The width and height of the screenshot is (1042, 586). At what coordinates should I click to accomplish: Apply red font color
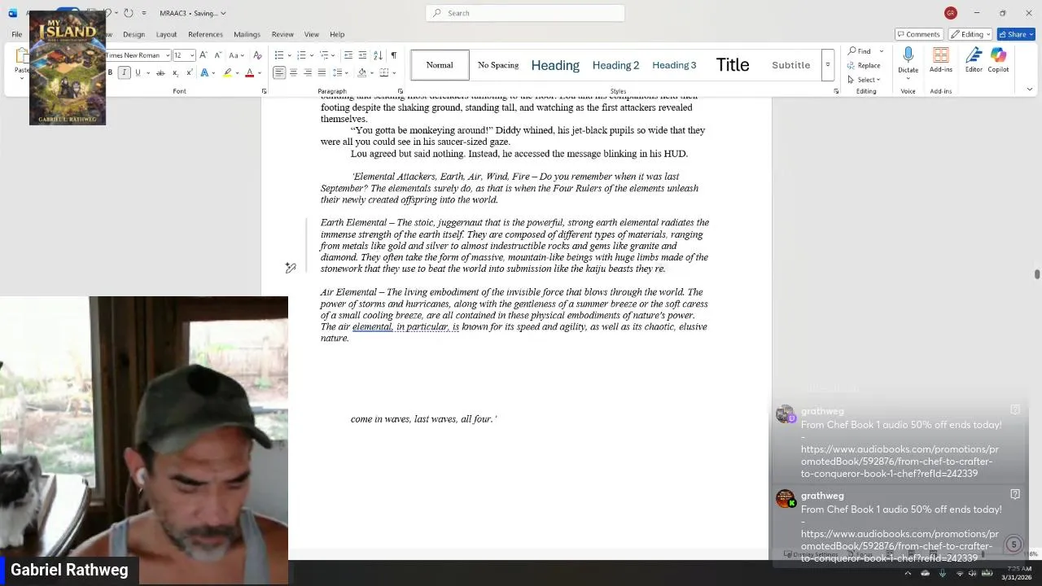point(249,73)
